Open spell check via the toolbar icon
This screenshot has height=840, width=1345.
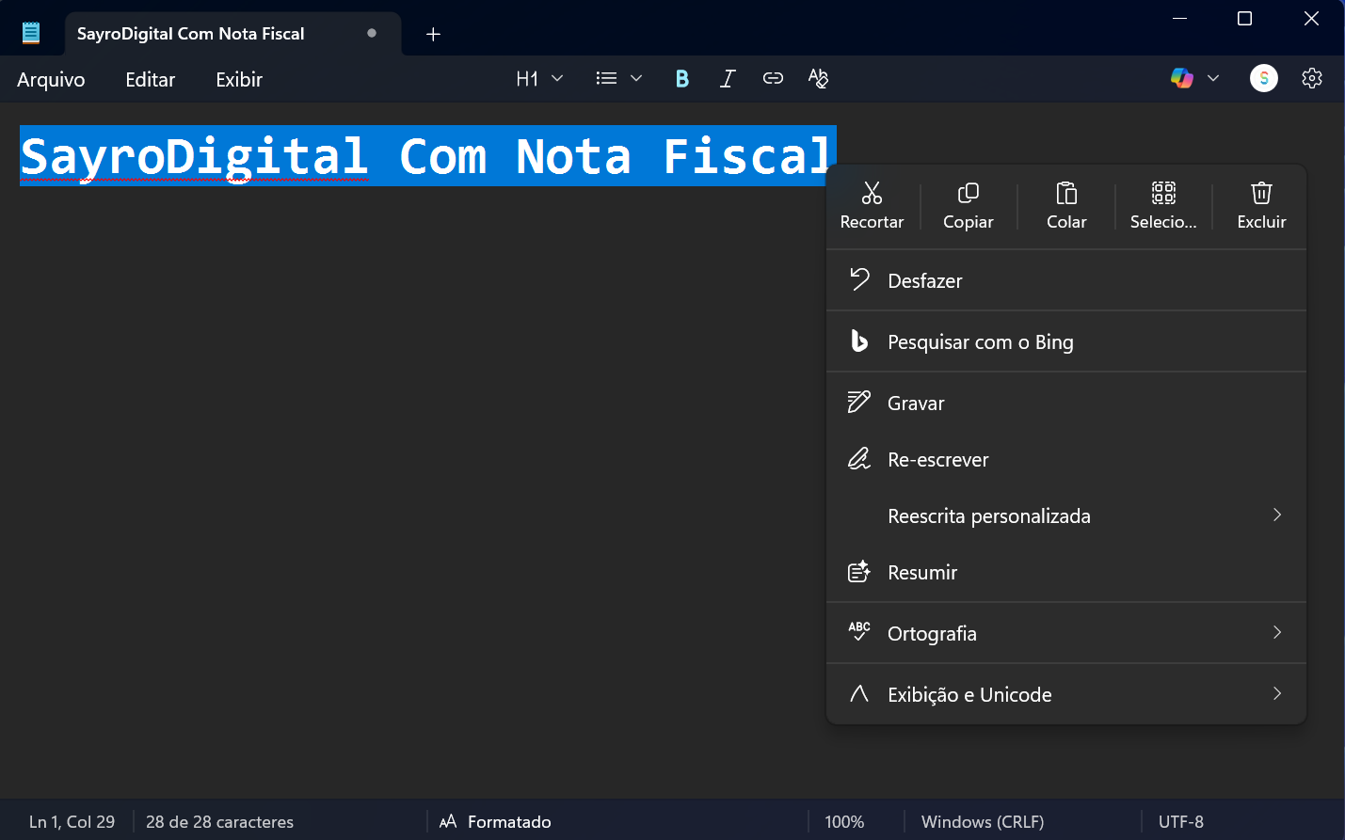[818, 78]
